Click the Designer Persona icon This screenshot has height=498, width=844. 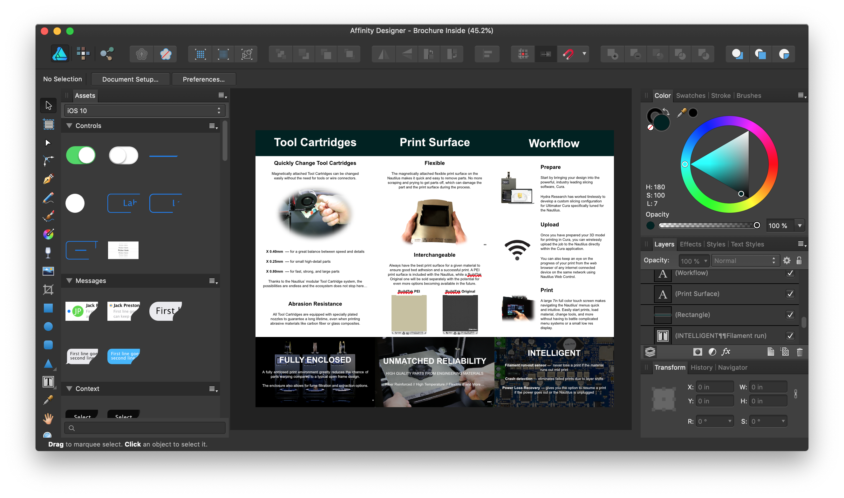click(x=60, y=54)
